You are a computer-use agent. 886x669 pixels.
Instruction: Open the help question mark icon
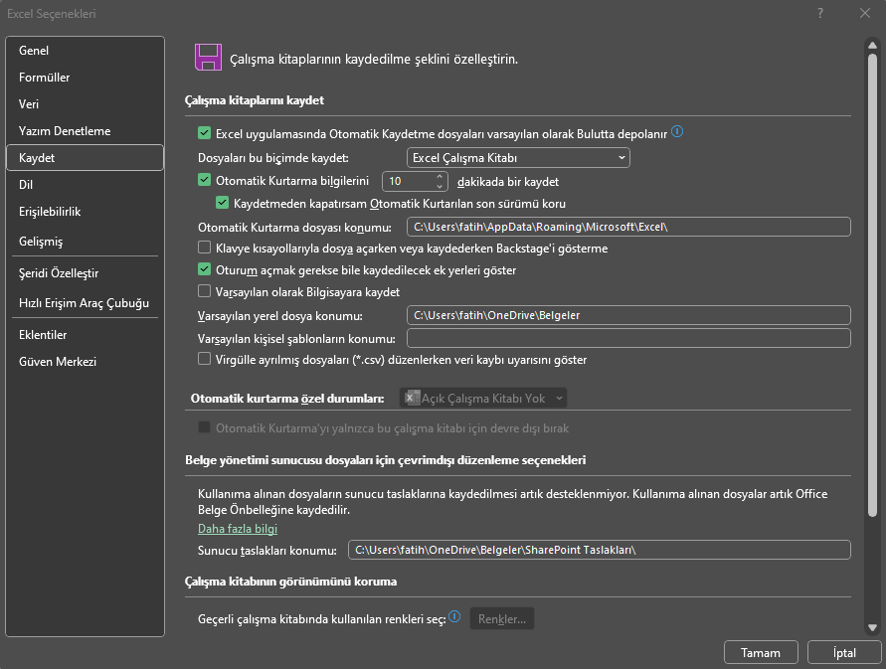pyautogui.click(x=819, y=14)
